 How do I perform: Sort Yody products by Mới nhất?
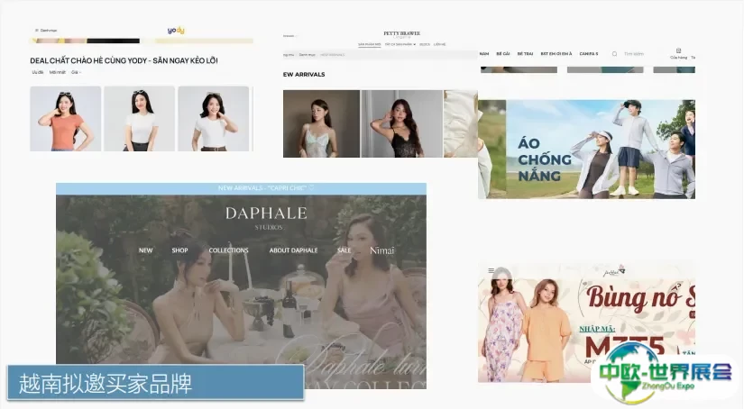click(x=58, y=72)
